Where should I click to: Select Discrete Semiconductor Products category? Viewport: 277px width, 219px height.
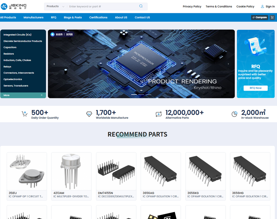click(x=23, y=41)
